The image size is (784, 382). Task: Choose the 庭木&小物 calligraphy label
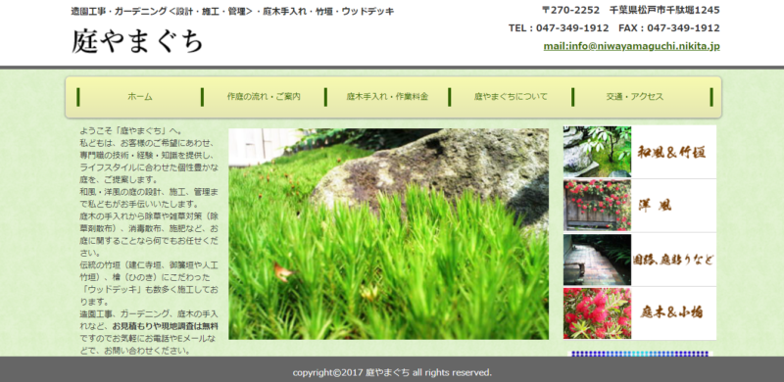671,312
